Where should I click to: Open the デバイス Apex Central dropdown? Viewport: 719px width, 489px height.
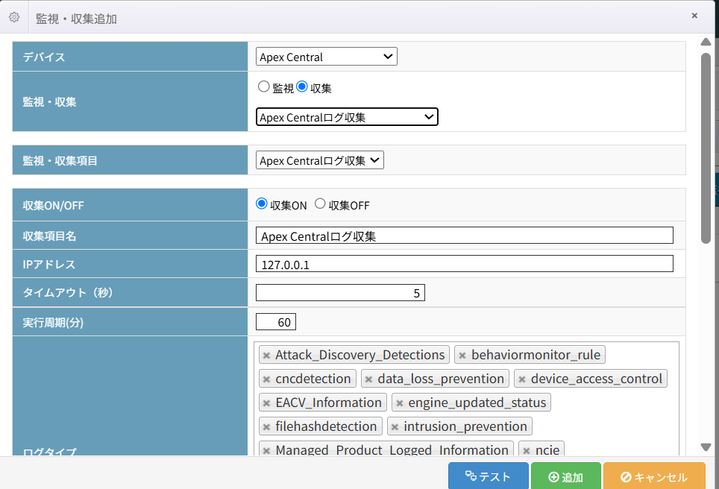pos(327,57)
